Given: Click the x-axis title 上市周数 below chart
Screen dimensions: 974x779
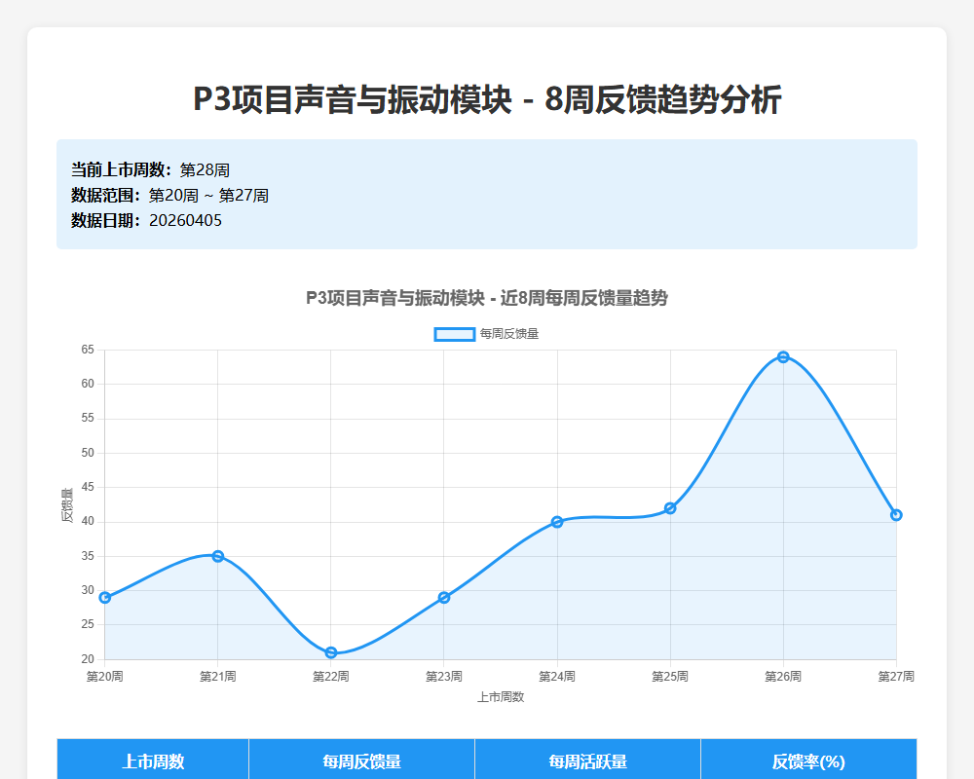Looking at the screenshot, I should pyautogui.click(x=501, y=697).
